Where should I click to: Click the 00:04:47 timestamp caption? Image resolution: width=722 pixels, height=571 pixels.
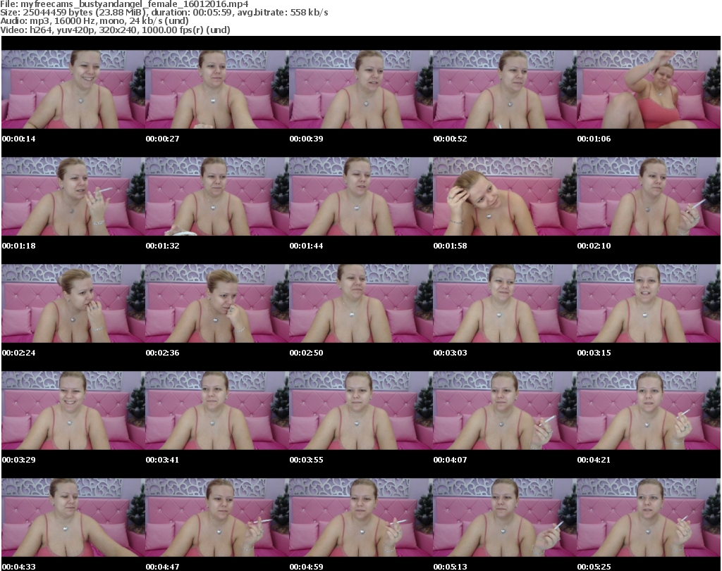(163, 567)
